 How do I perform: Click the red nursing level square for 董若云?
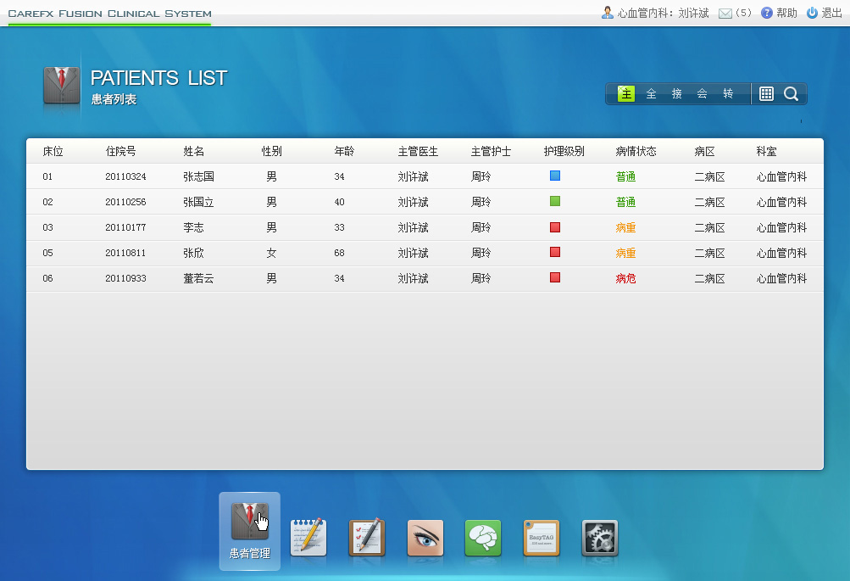pyautogui.click(x=554, y=277)
